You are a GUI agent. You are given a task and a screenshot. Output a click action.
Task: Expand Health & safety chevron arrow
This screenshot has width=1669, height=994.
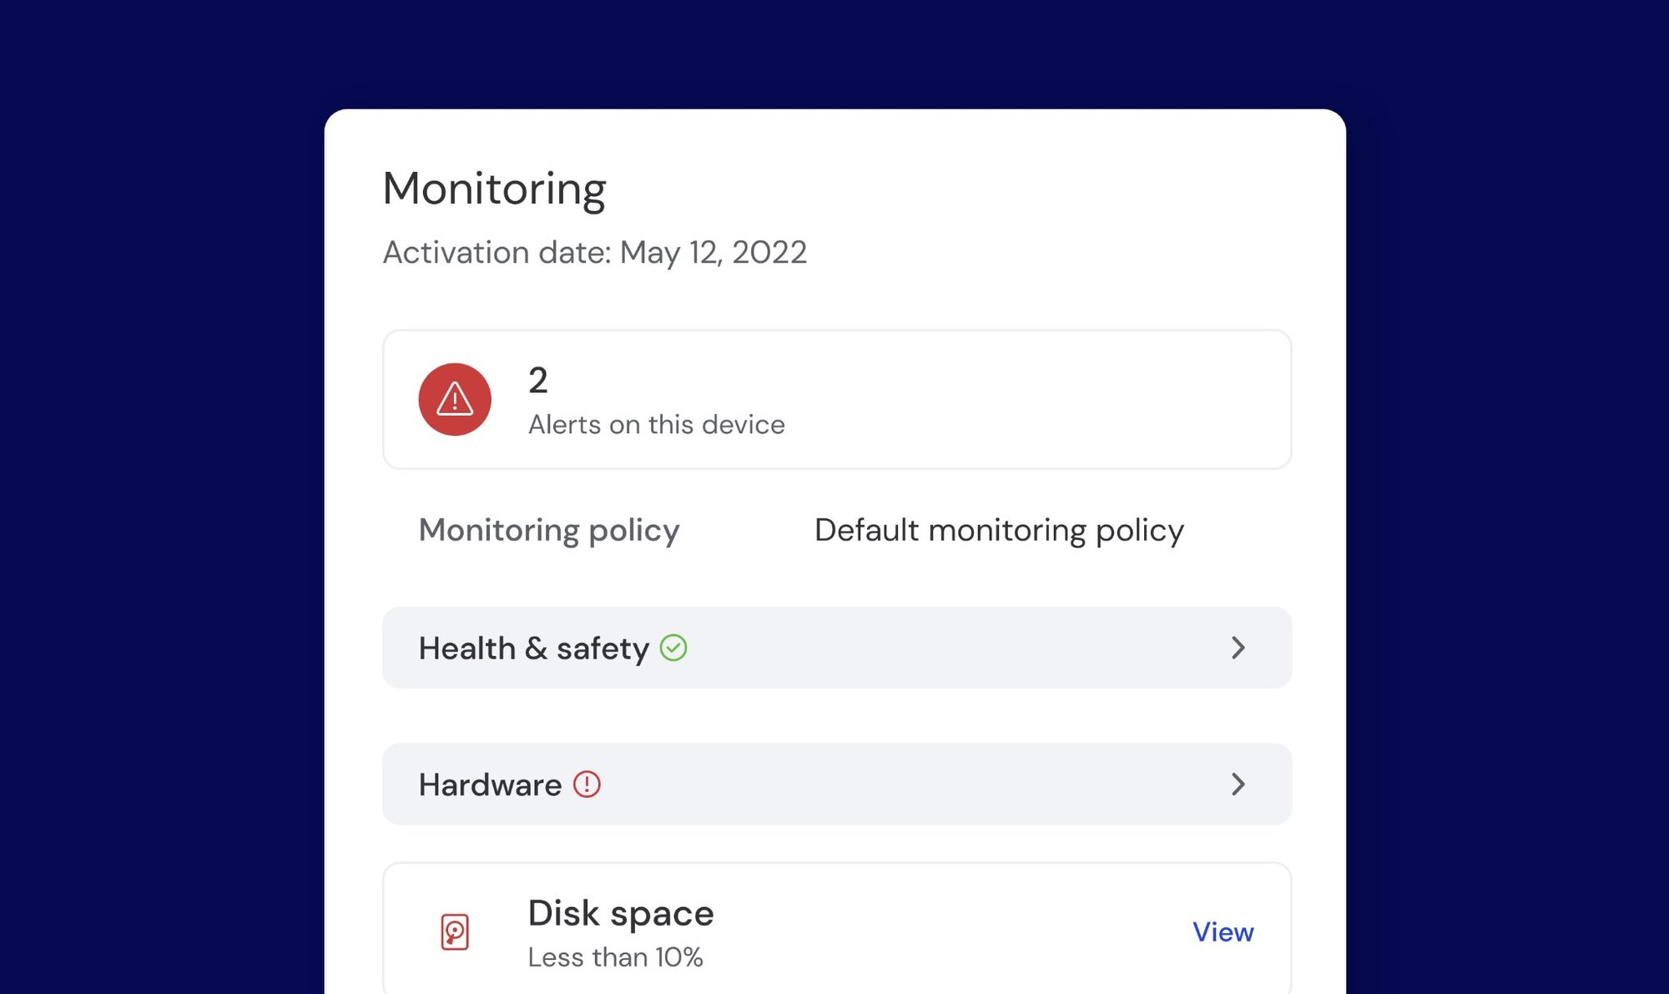pyautogui.click(x=1238, y=648)
